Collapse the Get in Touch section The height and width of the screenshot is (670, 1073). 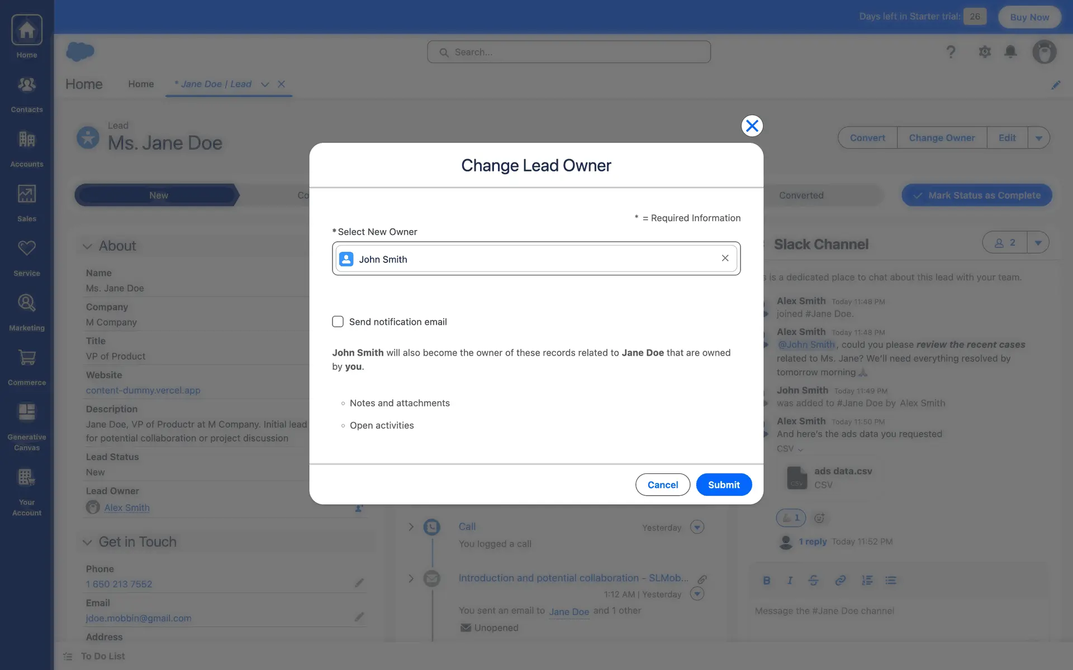pyautogui.click(x=87, y=542)
